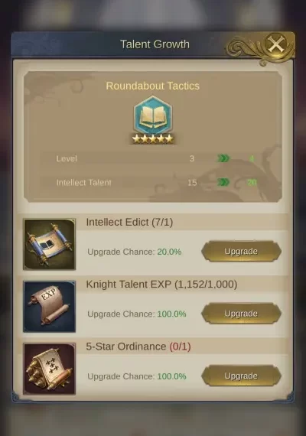306x436 pixels.
Task: Tap the Intellect Talent value 15
Action: click(192, 182)
